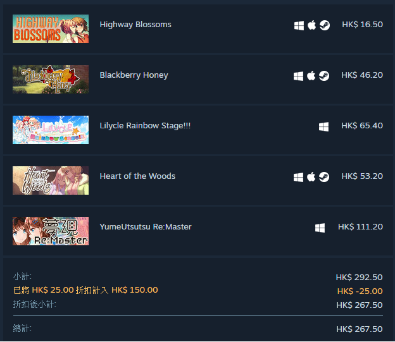The height and width of the screenshot is (342, 395).
Task: Click Windows icon for Lilycle Rainbow Stage
Action: click(323, 126)
